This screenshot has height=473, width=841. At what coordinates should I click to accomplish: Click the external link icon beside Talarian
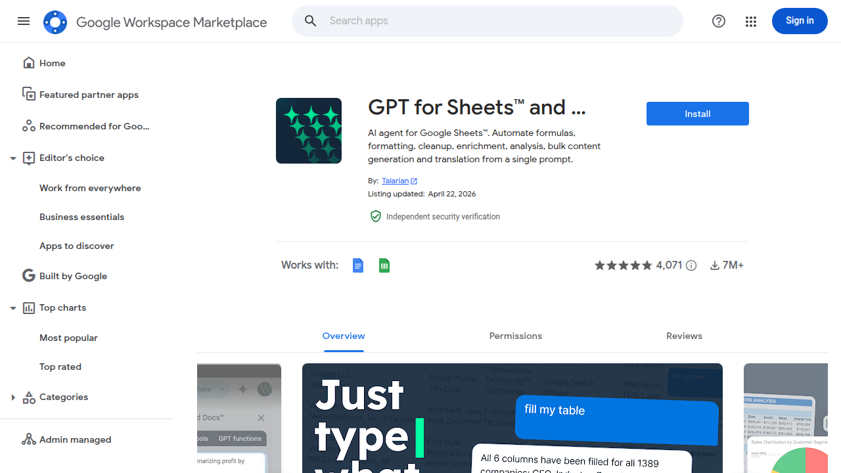pyautogui.click(x=414, y=181)
